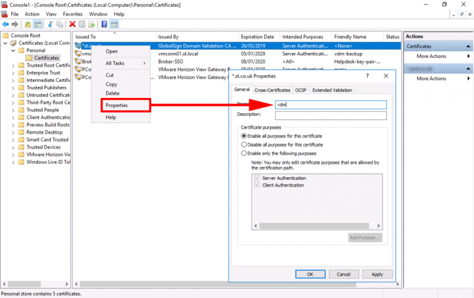Click Cancel in the Properties dialog
Screen dimensions: 474x298
[343, 274]
